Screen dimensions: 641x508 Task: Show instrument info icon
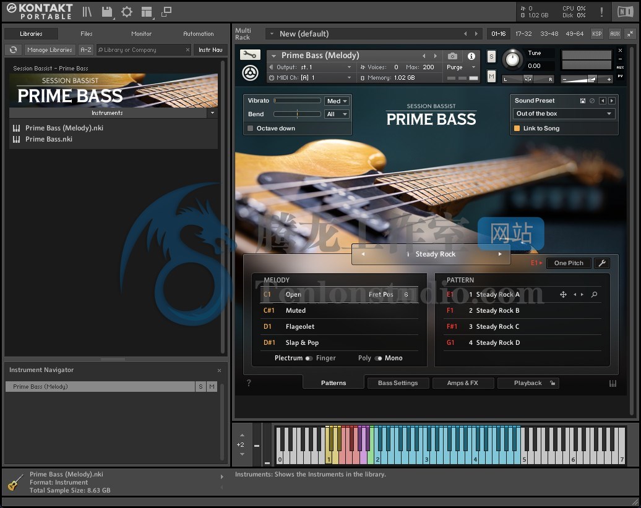pyautogui.click(x=471, y=56)
